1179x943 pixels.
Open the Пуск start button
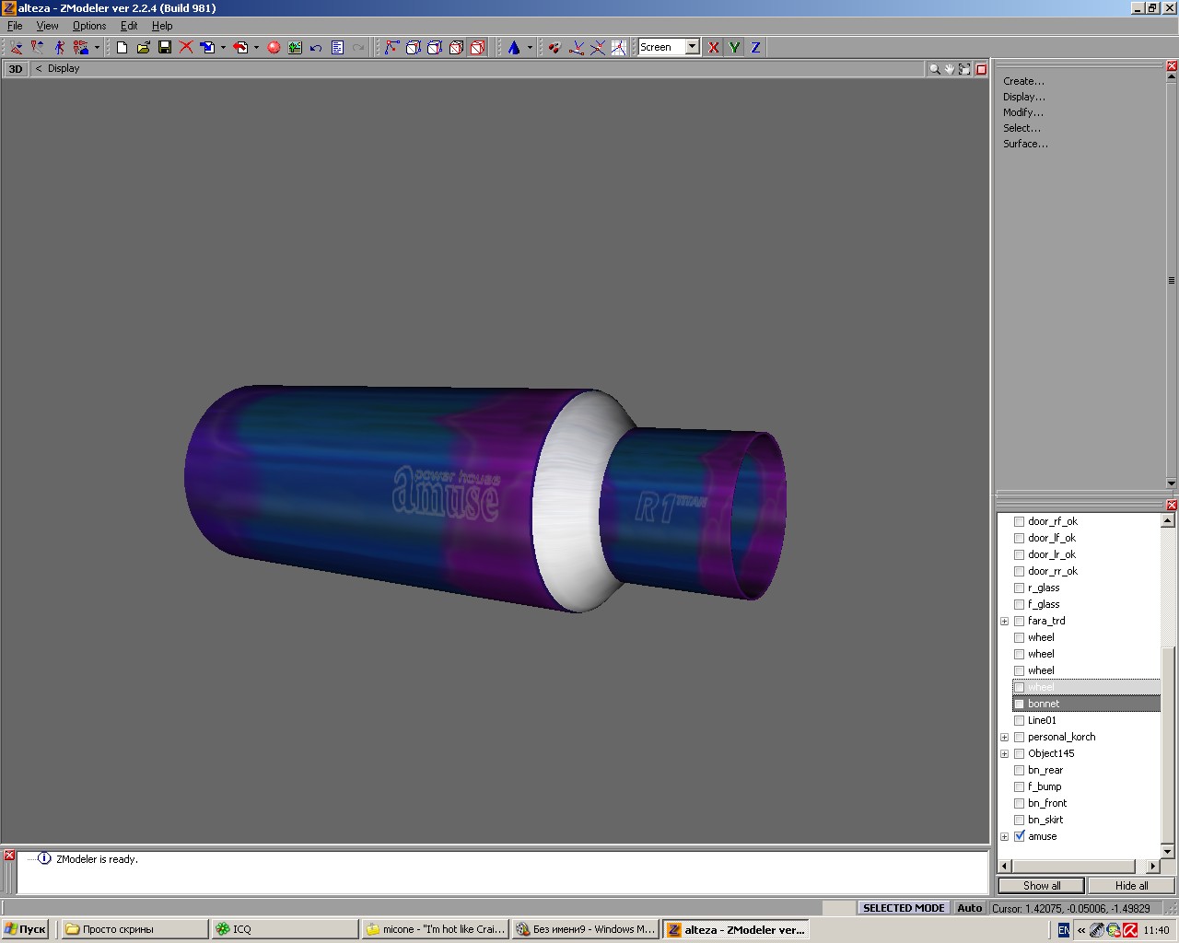coord(25,929)
